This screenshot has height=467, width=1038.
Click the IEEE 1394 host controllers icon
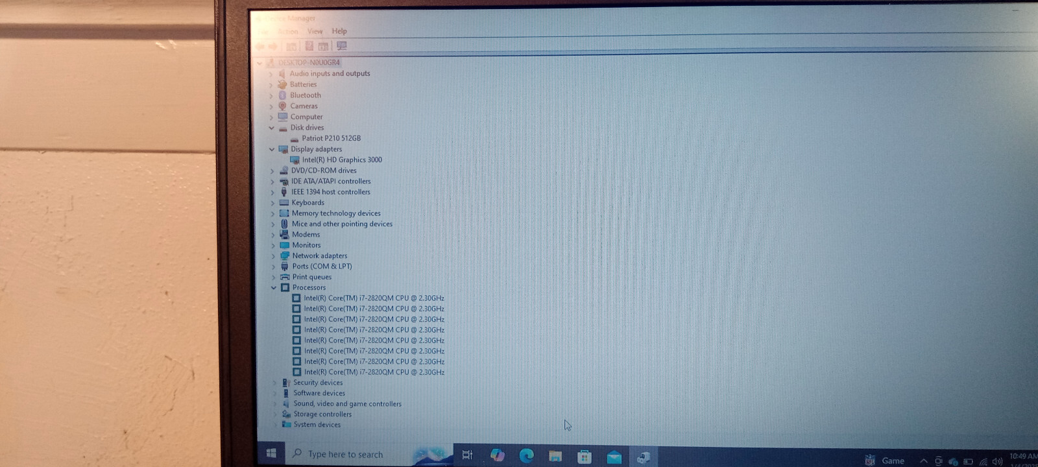284,192
